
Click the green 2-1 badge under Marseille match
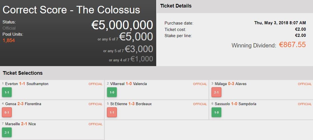[7, 132]
